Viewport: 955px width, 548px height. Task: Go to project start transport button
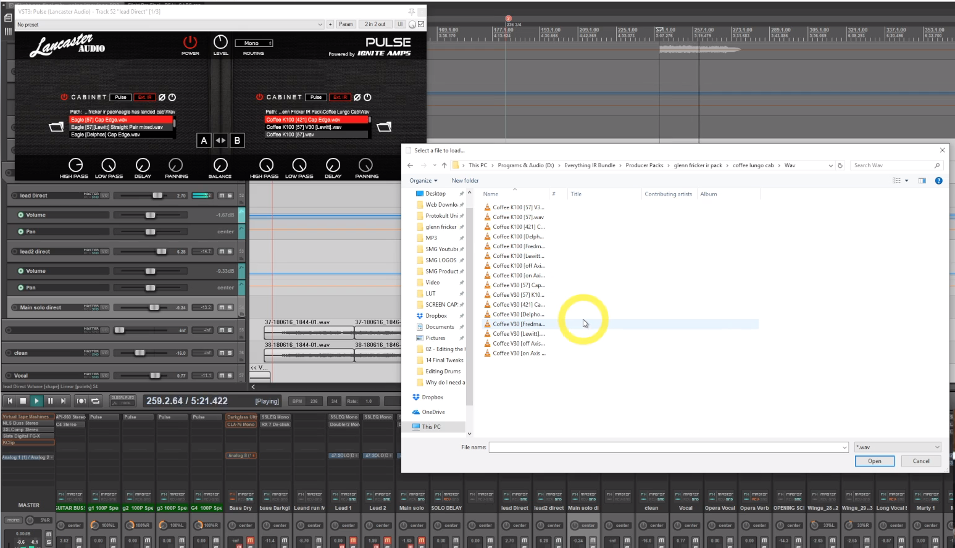tap(10, 401)
